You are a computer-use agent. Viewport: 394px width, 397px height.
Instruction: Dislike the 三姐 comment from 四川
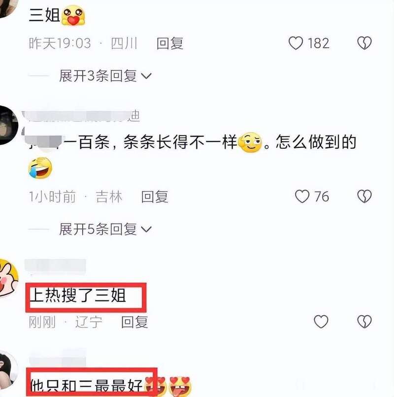click(364, 43)
